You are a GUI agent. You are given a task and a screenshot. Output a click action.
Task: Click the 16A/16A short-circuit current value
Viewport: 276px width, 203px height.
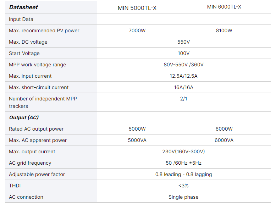click(183, 87)
